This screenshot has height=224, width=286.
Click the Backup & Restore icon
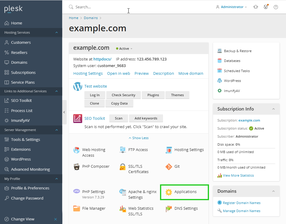click(x=220, y=51)
